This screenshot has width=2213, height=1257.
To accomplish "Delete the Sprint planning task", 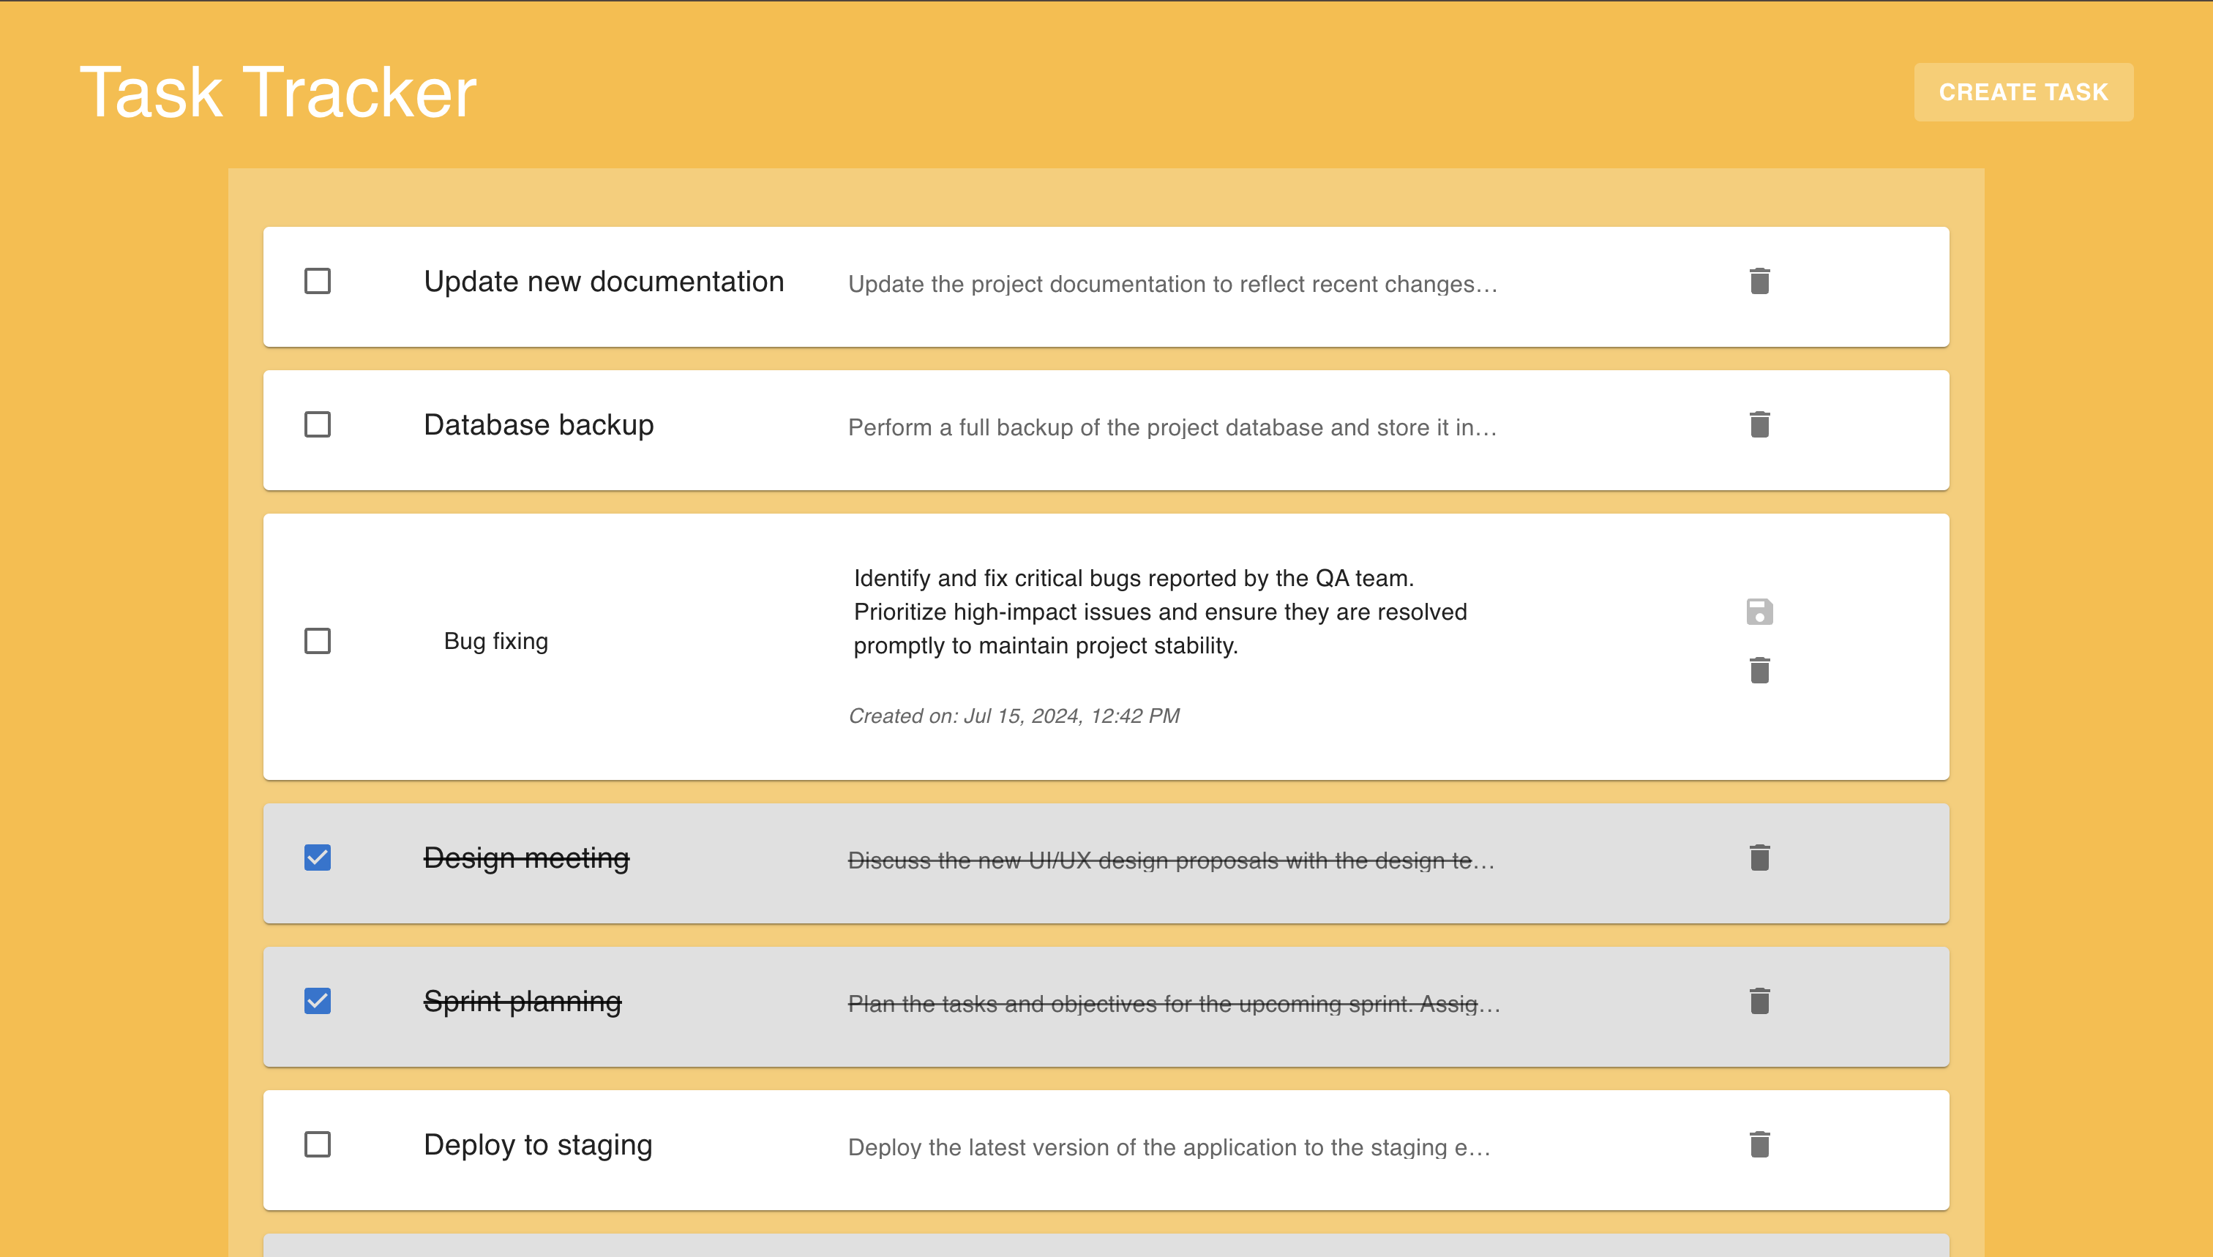I will coord(1759,1002).
